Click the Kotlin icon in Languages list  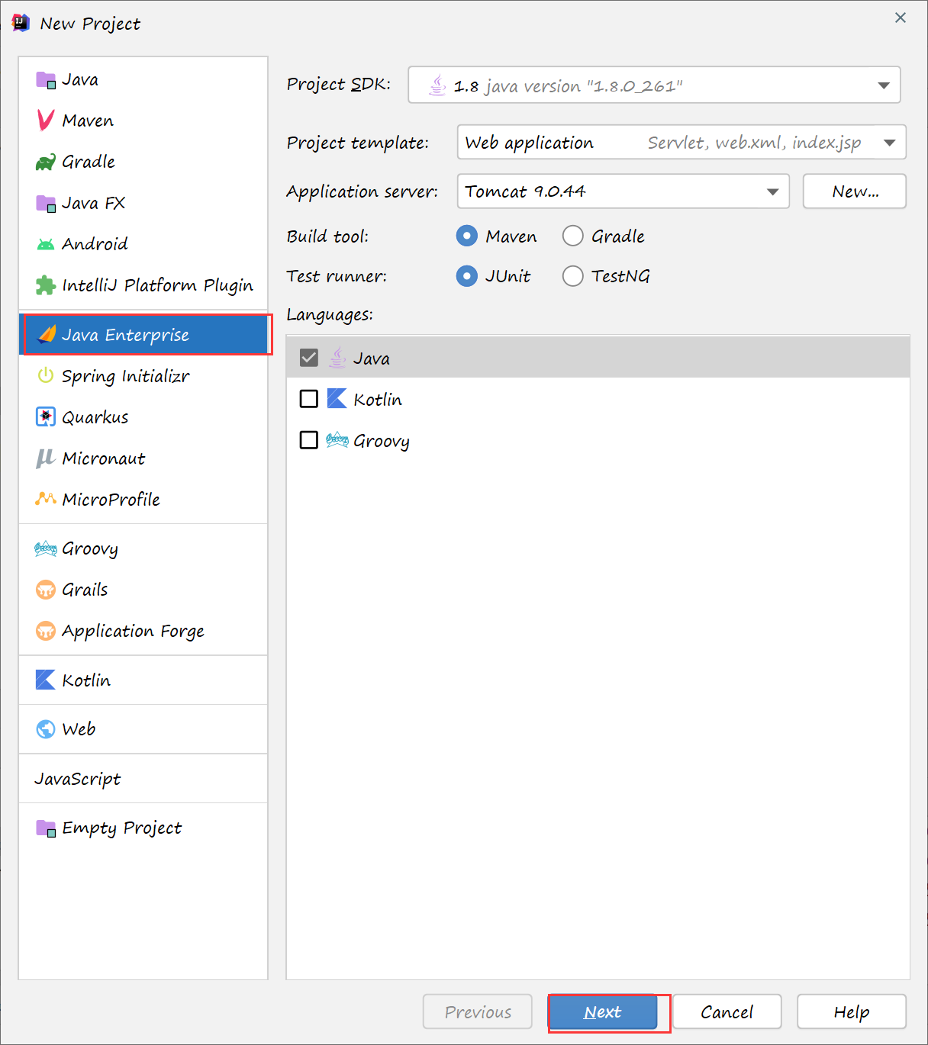point(337,398)
